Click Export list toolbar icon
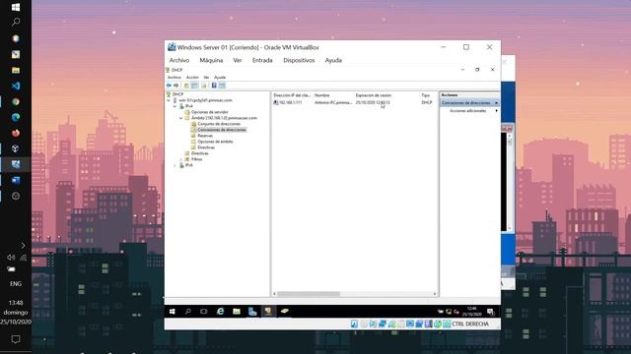 (204, 86)
